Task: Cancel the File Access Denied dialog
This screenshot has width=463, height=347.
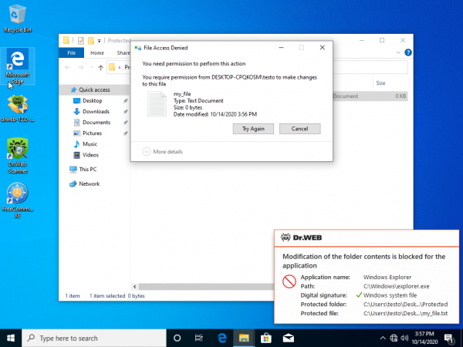Action: [x=299, y=129]
